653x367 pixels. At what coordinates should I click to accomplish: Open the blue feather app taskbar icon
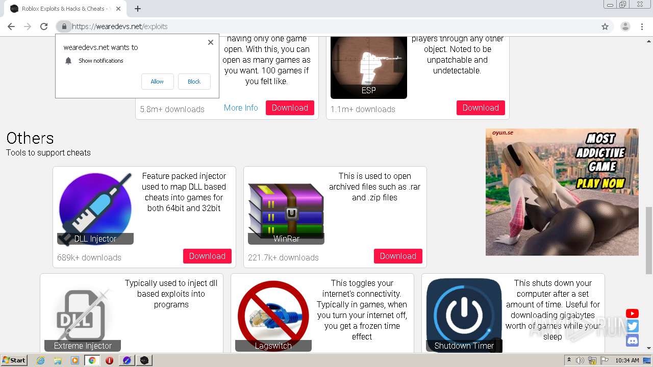[x=127, y=360]
